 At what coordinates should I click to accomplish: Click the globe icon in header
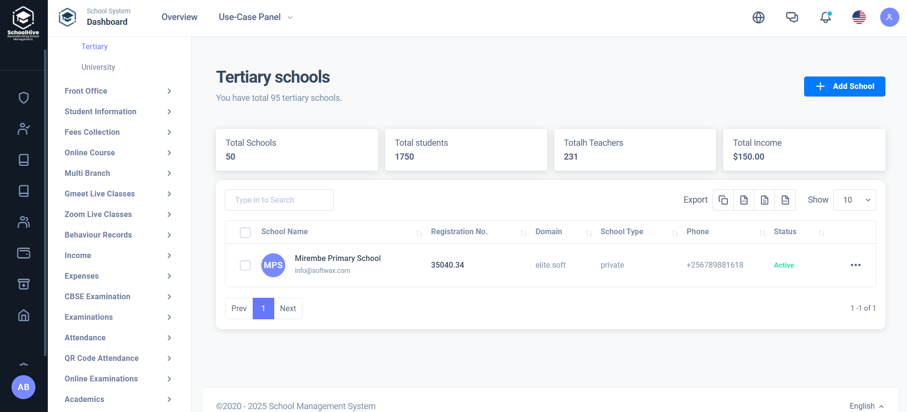[x=758, y=18]
